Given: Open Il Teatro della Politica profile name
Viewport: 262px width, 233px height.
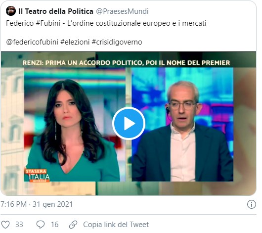Looking at the screenshot, I should coord(56,11).
